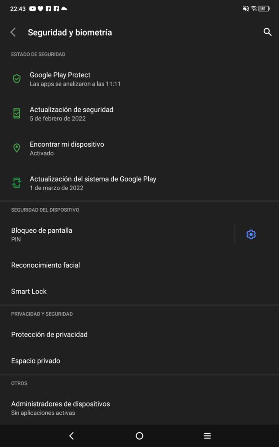
Task: Open Smart Lock settings
Action: click(29, 291)
